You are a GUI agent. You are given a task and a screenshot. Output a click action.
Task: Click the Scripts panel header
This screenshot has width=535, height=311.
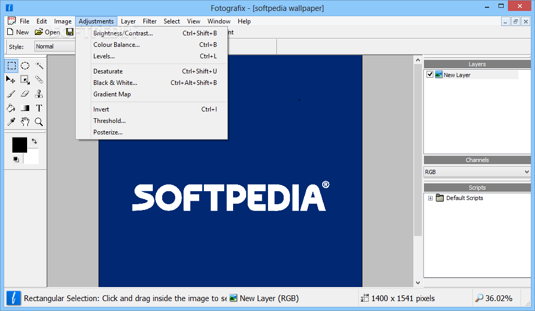tap(477, 188)
